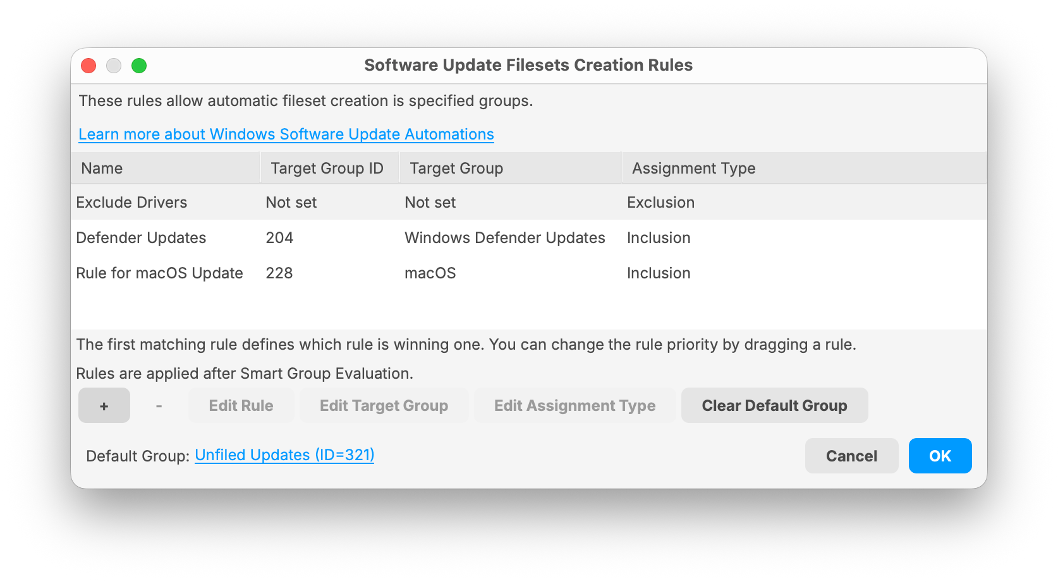Open the Windows Software Update Automations link

coord(286,134)
